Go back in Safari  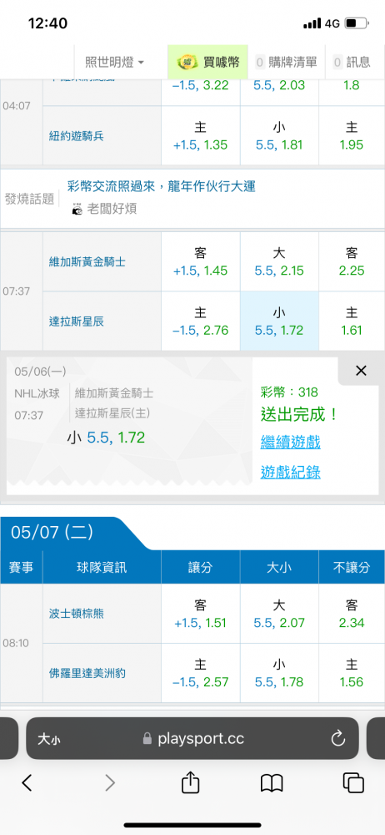[27, 782]
